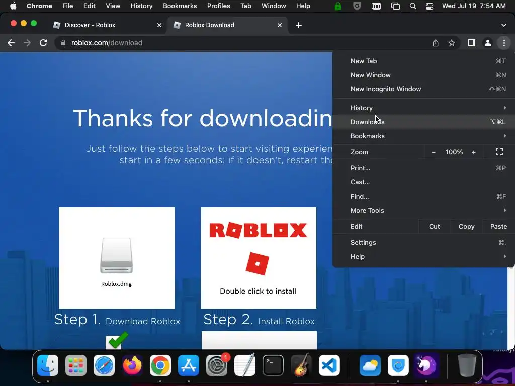Viewport: 515px width, 386px height.
Task: Expand the Help submenu in Chrome menu
Action: pos(423,257)
